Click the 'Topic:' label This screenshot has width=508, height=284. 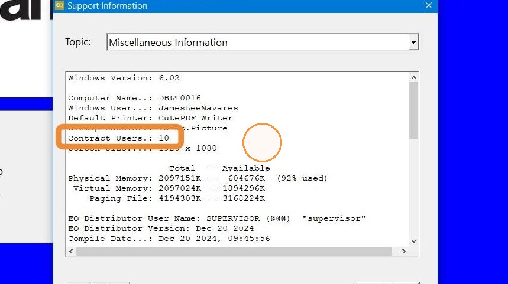click(x=77, y=42)
